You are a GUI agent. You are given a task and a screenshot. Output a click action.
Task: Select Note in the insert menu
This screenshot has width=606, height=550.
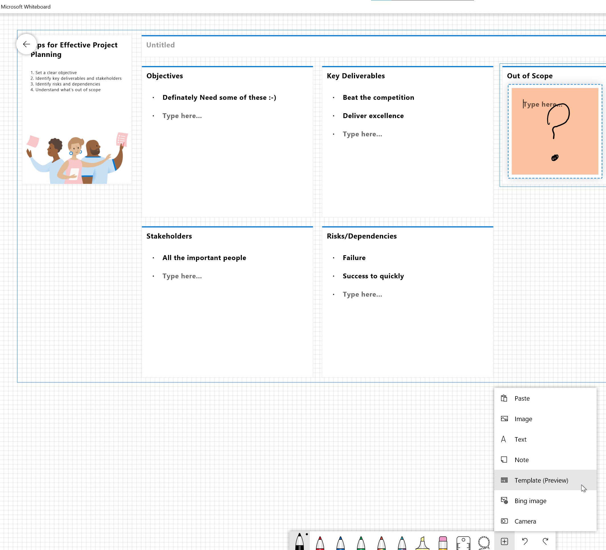coord(521,460)
